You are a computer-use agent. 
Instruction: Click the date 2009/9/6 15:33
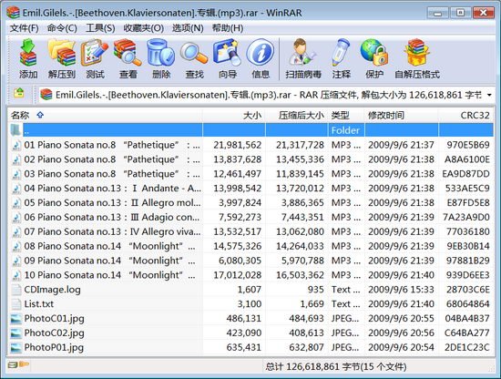click(x=401, y=290)
